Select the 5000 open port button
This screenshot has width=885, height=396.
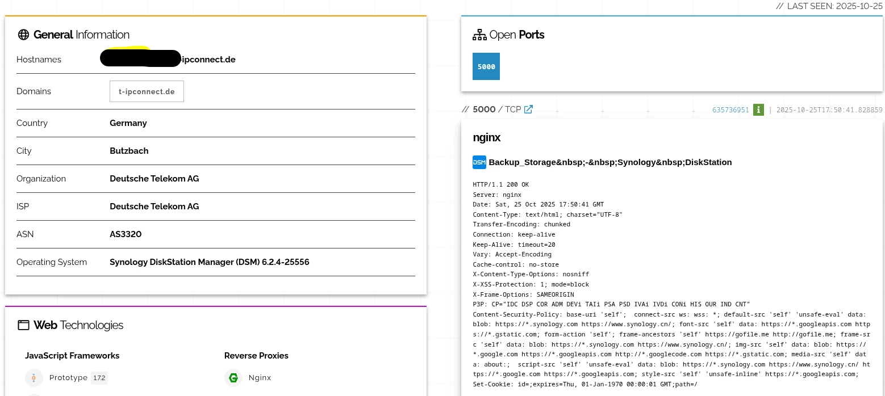pyautogui.click(x=486, y=66)
